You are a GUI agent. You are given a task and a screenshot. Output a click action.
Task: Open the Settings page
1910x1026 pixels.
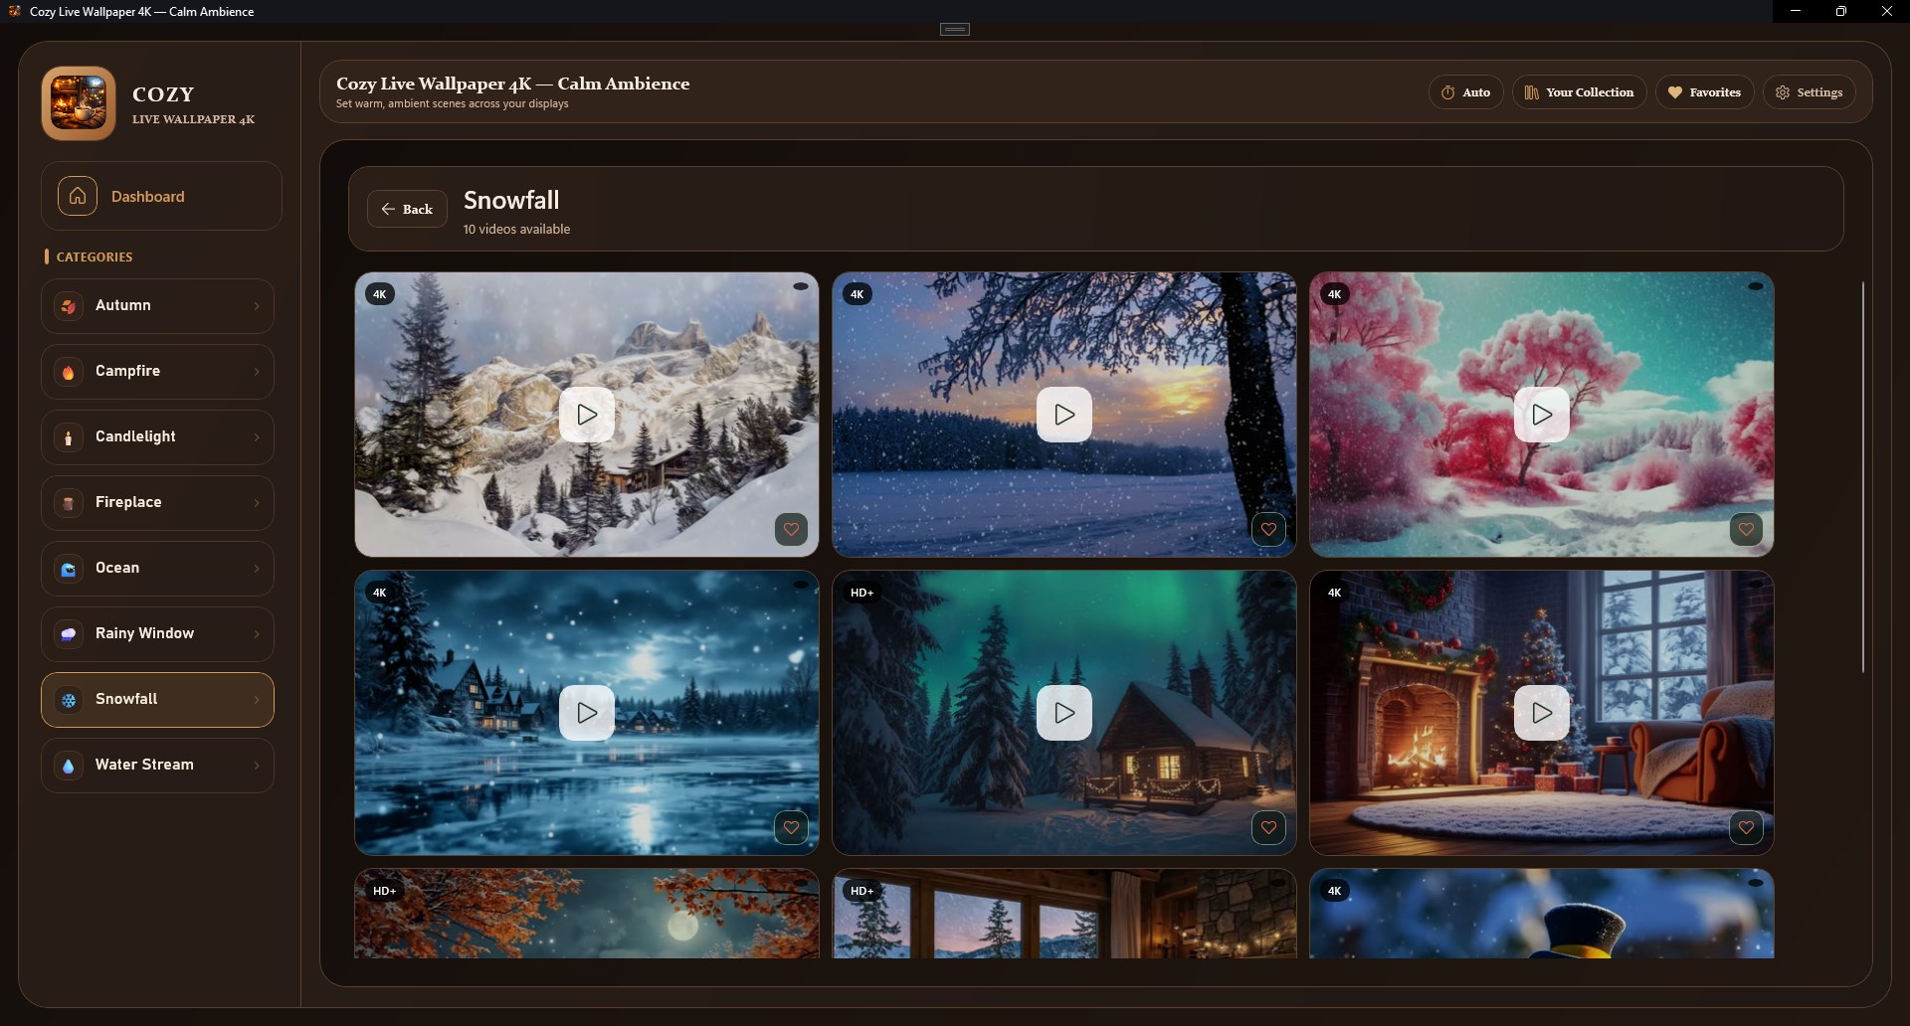[1810, 92]
